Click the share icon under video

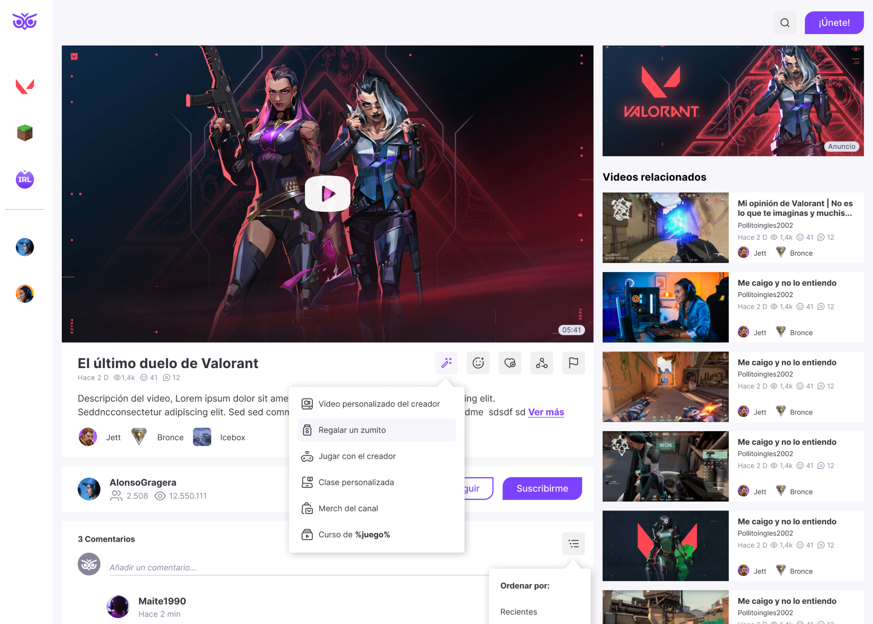coord(542,363)
